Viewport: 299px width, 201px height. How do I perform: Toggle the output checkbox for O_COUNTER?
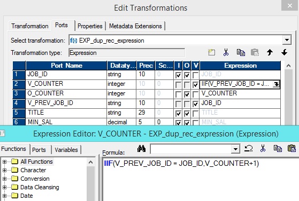point(187,94)
